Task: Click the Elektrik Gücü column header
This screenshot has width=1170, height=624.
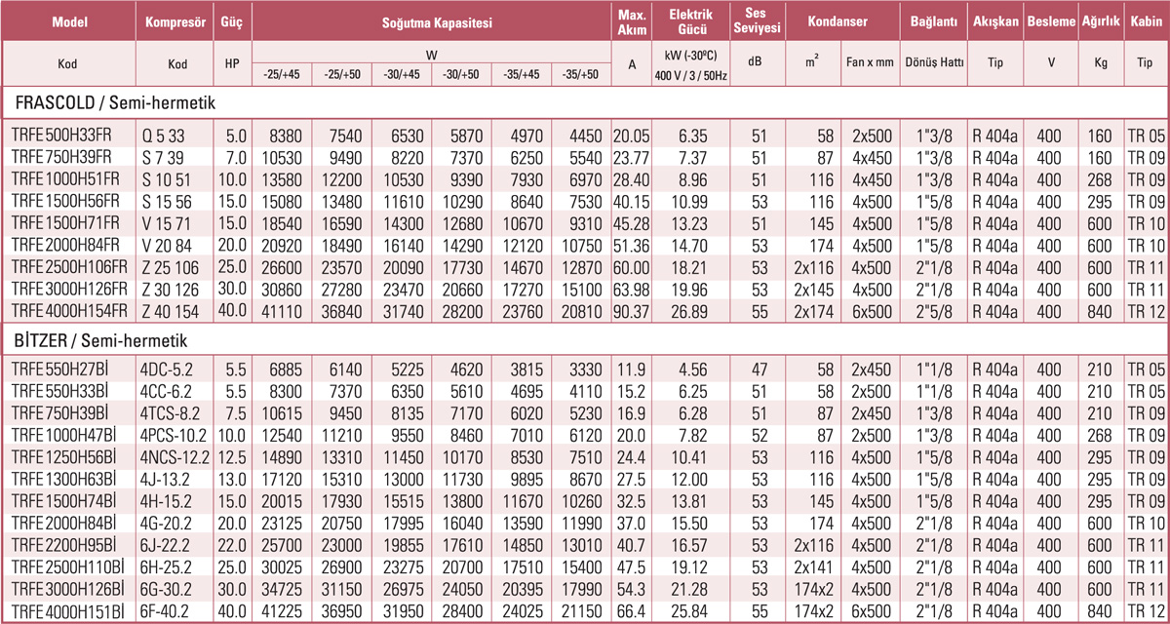Action: pyautogui.click(x=691, y=20)
